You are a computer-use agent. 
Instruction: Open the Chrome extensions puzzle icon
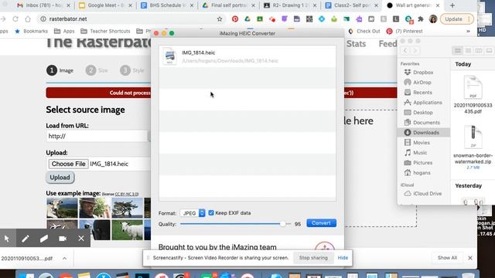click(421, 19)
